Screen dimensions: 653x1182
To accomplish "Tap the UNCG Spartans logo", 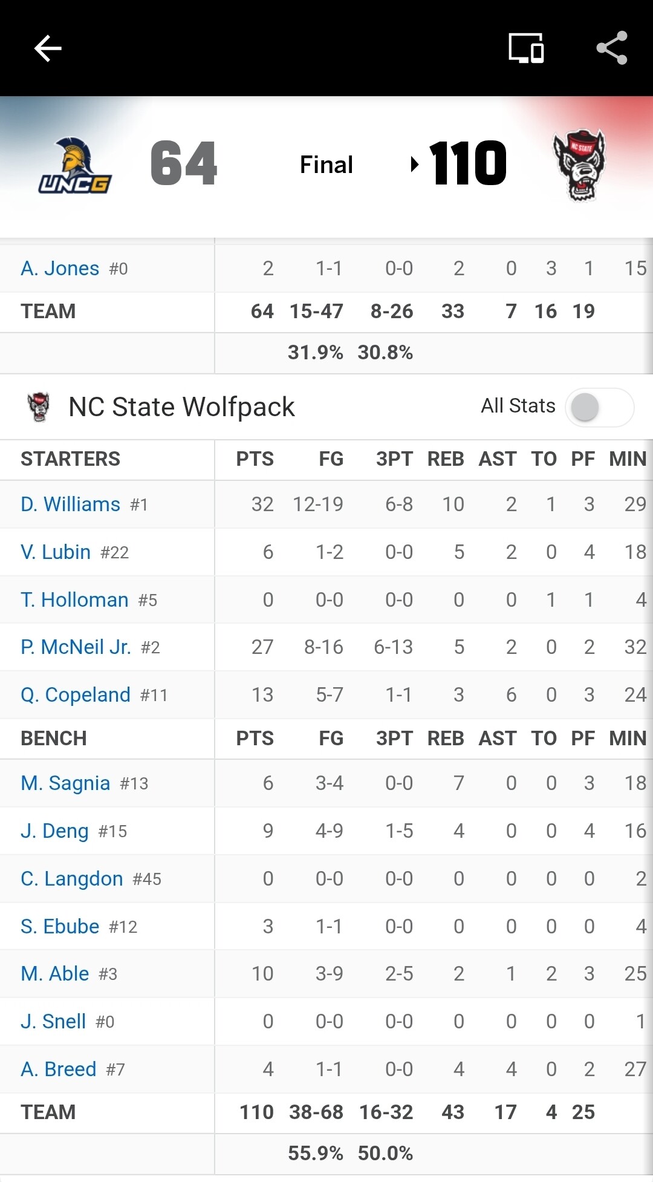I will point(76,165).
